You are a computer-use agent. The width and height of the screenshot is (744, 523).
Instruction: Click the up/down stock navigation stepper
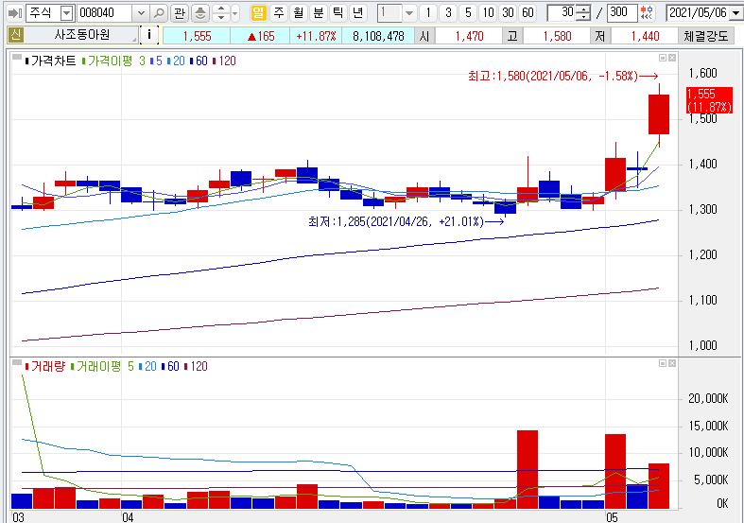(x=220, y=13)
